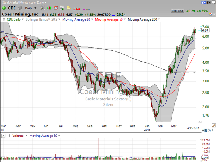216x162 pixels.
Task: Select the % percent scale option
Action: coord(210,130)
